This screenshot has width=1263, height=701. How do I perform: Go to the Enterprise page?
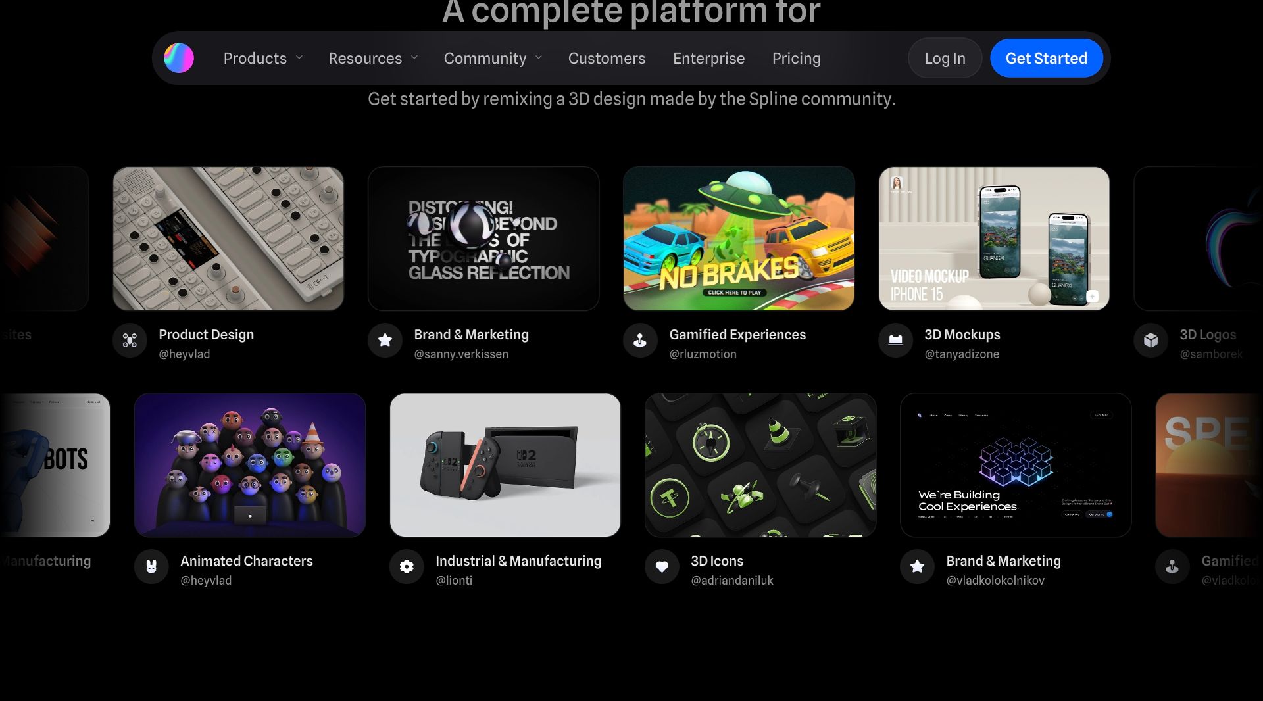click(x=708, y=58)
